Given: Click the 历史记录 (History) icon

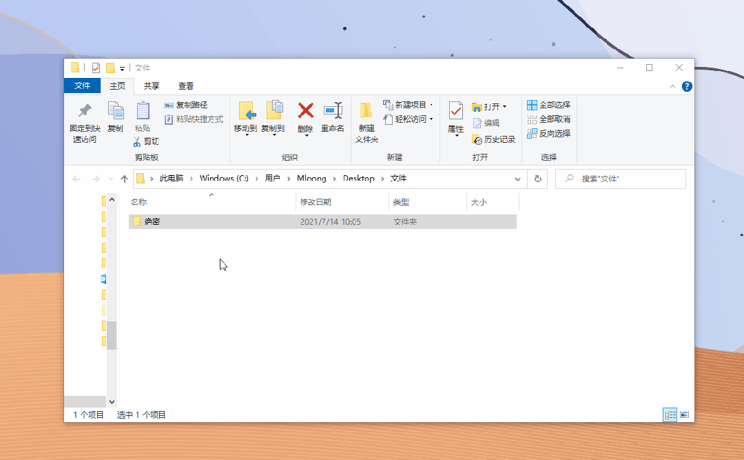Looking at the screenshot, I should (x=493, y=139).
